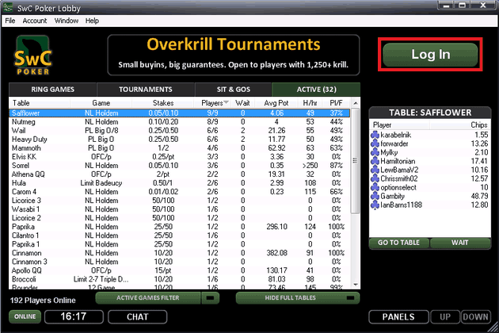The image size is (499, 333).
Task: Toggle the Online status button
Action: (x=25, y=316)
